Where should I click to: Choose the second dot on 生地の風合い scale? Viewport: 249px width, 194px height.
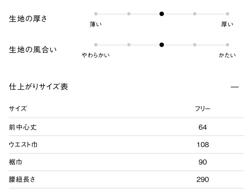click(129, 45)
